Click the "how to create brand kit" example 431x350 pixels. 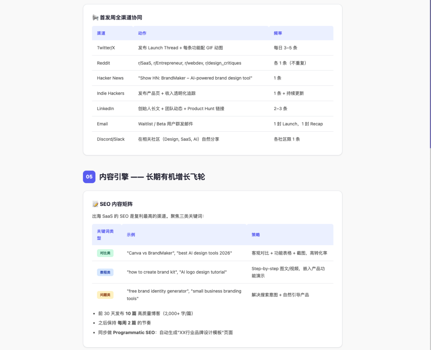[177, 272]
